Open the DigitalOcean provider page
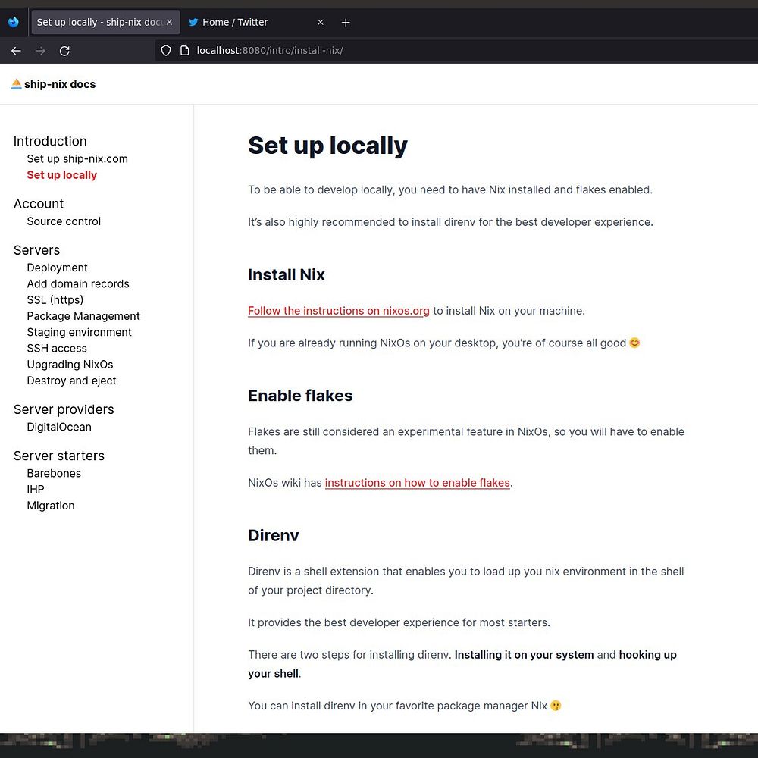 click(59, 427)
